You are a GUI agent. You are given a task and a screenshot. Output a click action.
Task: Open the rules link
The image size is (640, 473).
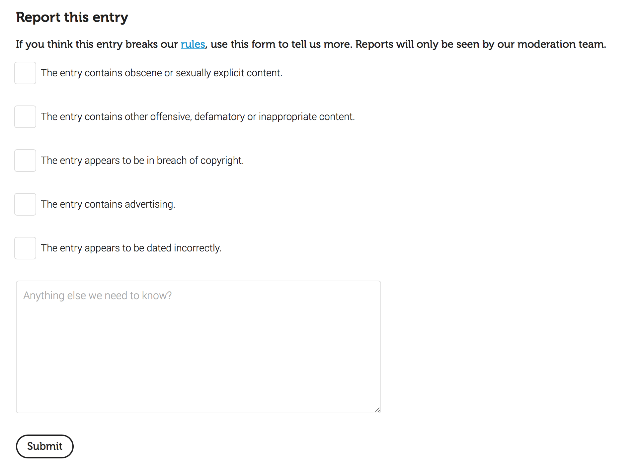[193, 44]
